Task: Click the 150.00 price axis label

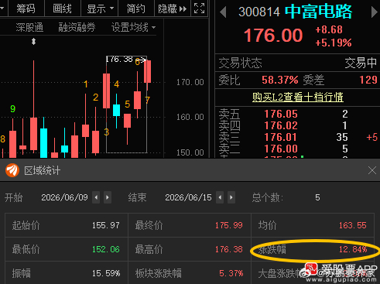Action: click(x=190, y=152)
